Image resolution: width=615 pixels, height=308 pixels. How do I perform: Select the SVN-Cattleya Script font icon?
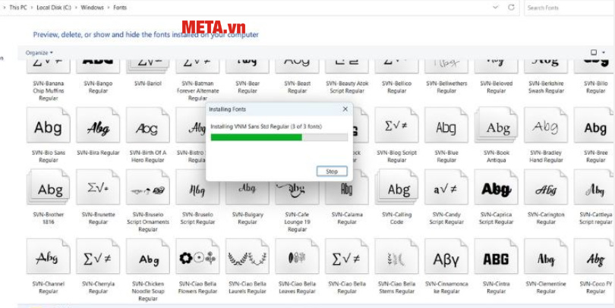[595, 187]
